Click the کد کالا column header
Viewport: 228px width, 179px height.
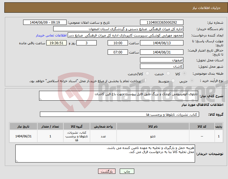202,126
